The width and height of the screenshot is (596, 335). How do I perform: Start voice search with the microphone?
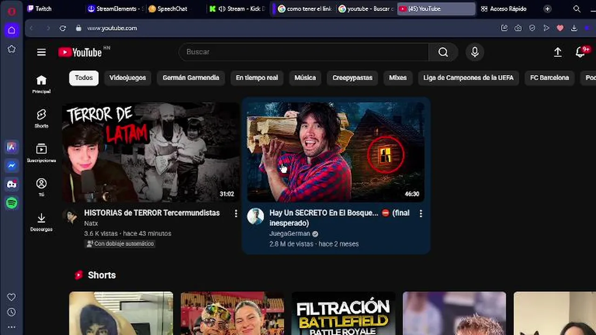point(475,52)
